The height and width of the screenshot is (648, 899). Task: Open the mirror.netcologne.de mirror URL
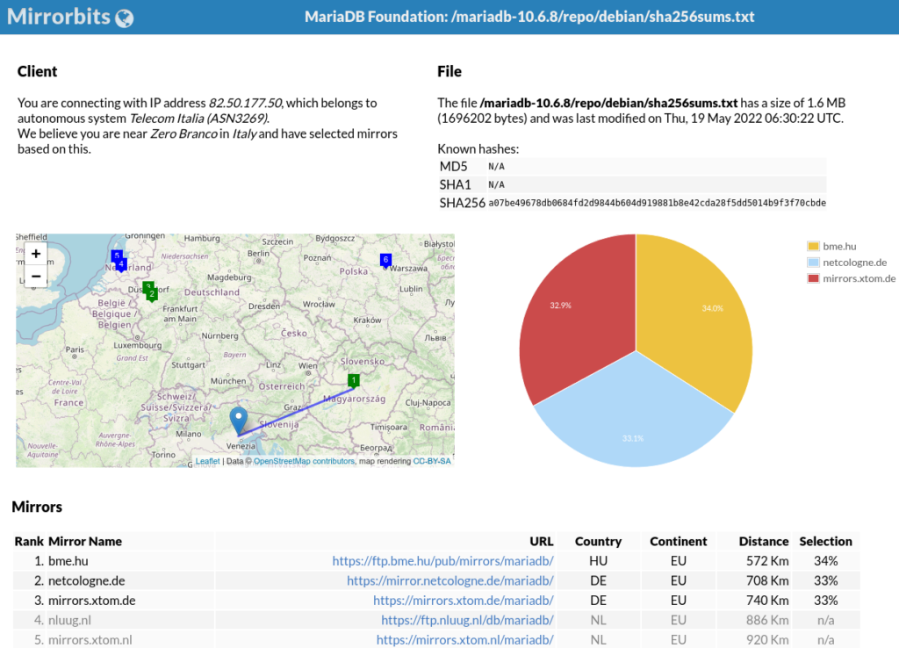click(x=450, y=580)
